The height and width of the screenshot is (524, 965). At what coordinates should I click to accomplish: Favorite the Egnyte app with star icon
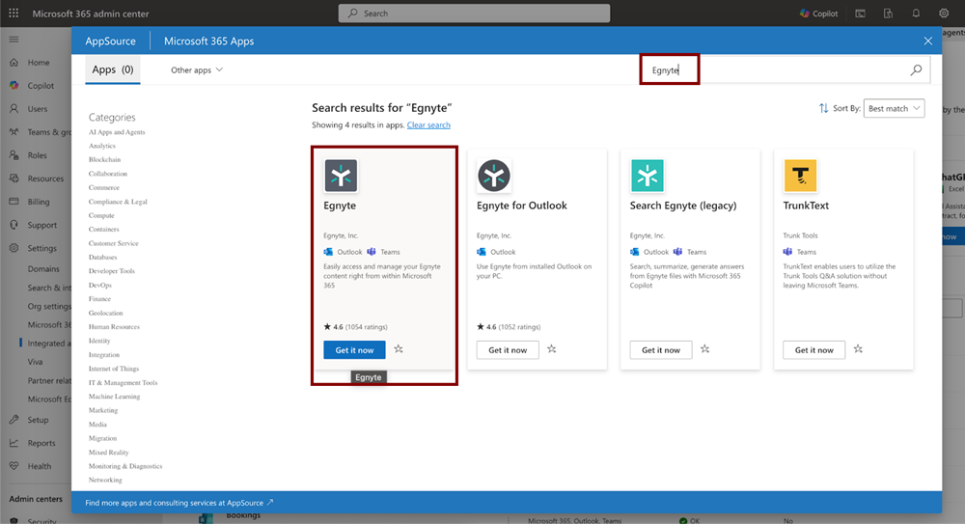coord(399,349)
